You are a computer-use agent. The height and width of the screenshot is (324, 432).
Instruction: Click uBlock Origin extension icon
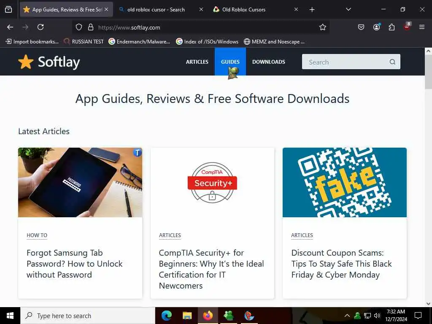tap(407, 27)
